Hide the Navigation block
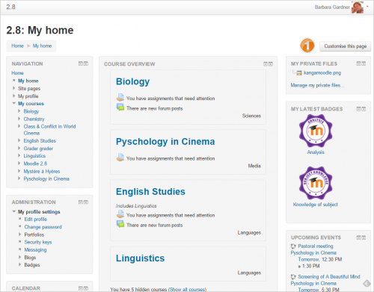The image size is (374, 292). [x=81, y=63]
